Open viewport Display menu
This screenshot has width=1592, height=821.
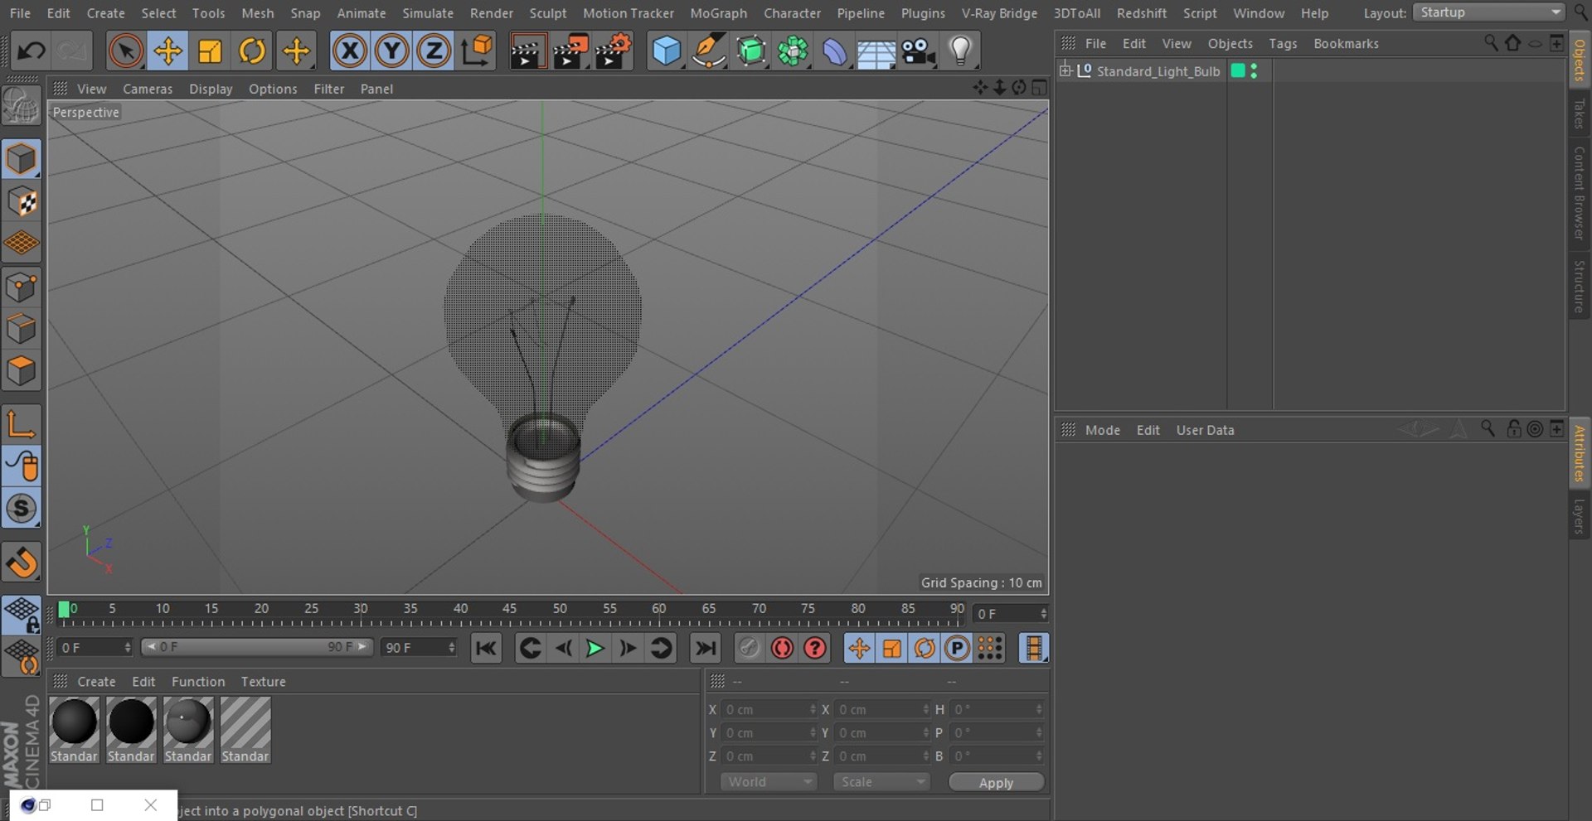(x=211, y=89)
